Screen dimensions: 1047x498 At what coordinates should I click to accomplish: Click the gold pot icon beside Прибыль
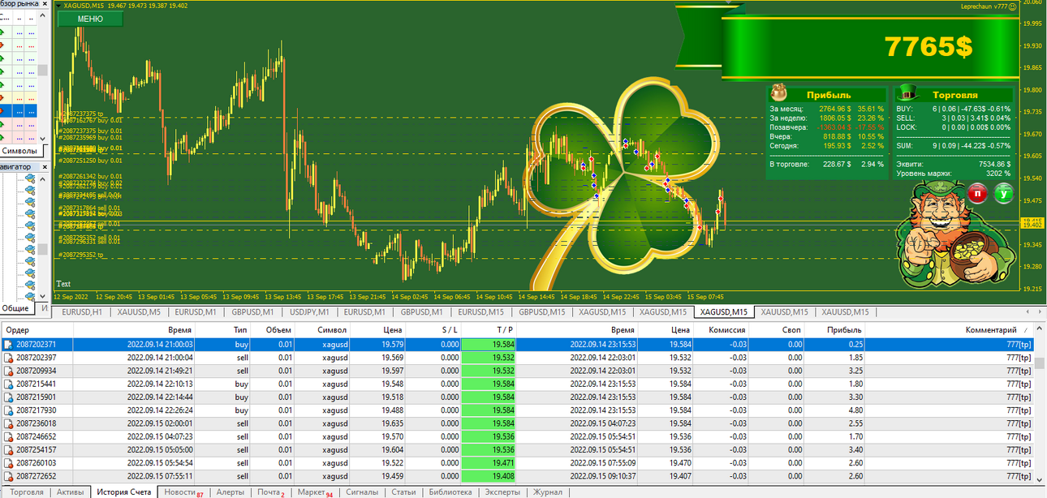(778, 93)
